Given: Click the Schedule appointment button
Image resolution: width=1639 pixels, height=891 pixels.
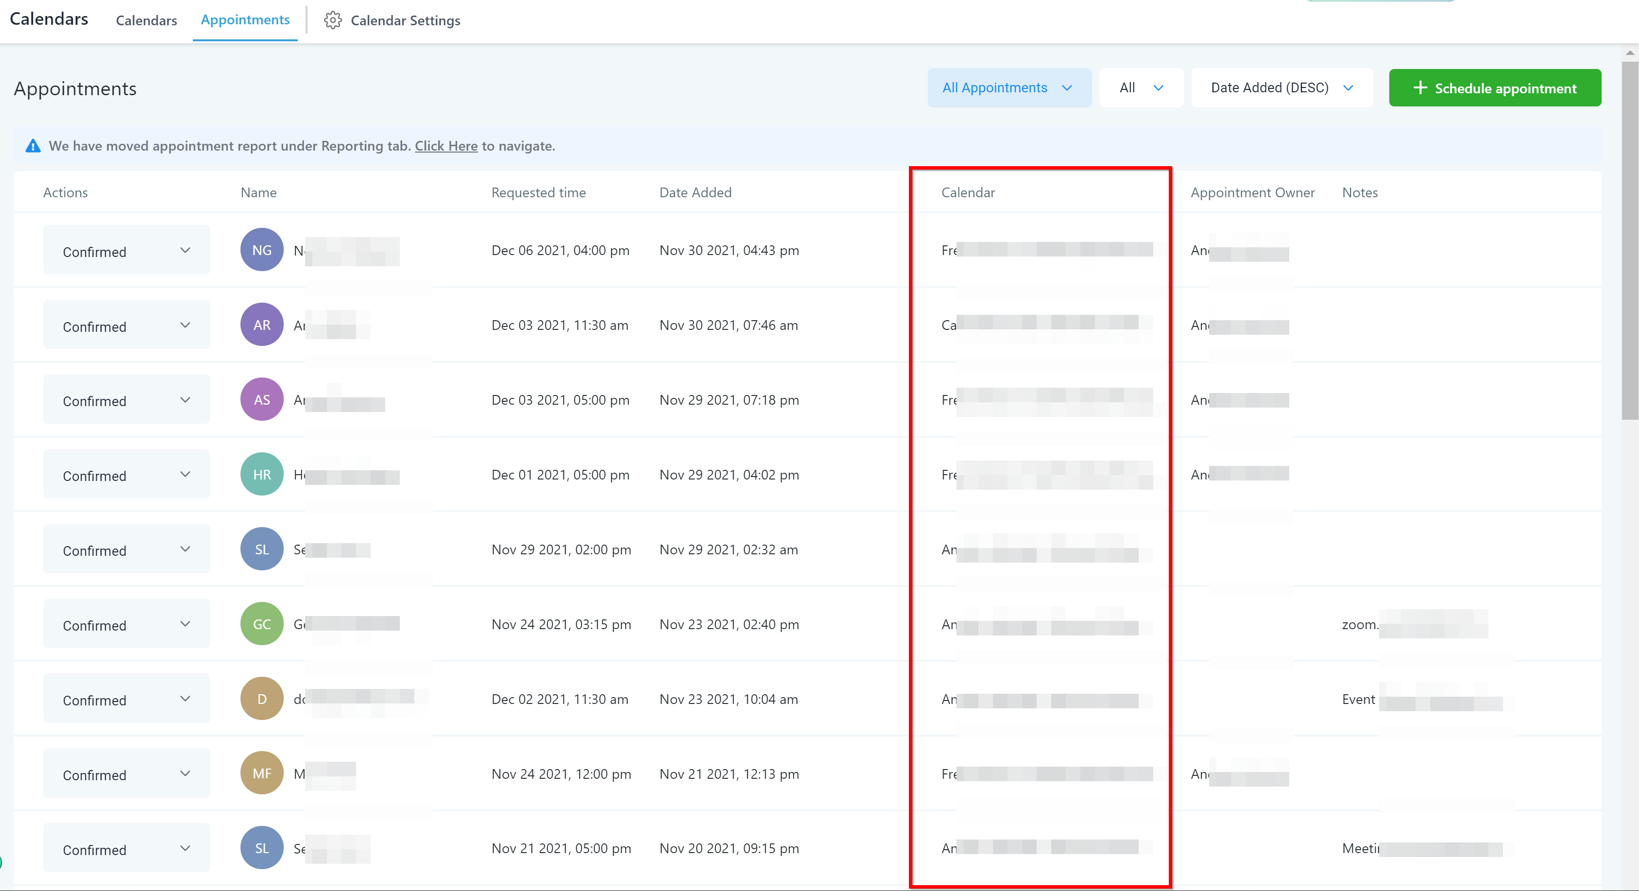Looking at the screenshot, I should [x=1494, y=88].
